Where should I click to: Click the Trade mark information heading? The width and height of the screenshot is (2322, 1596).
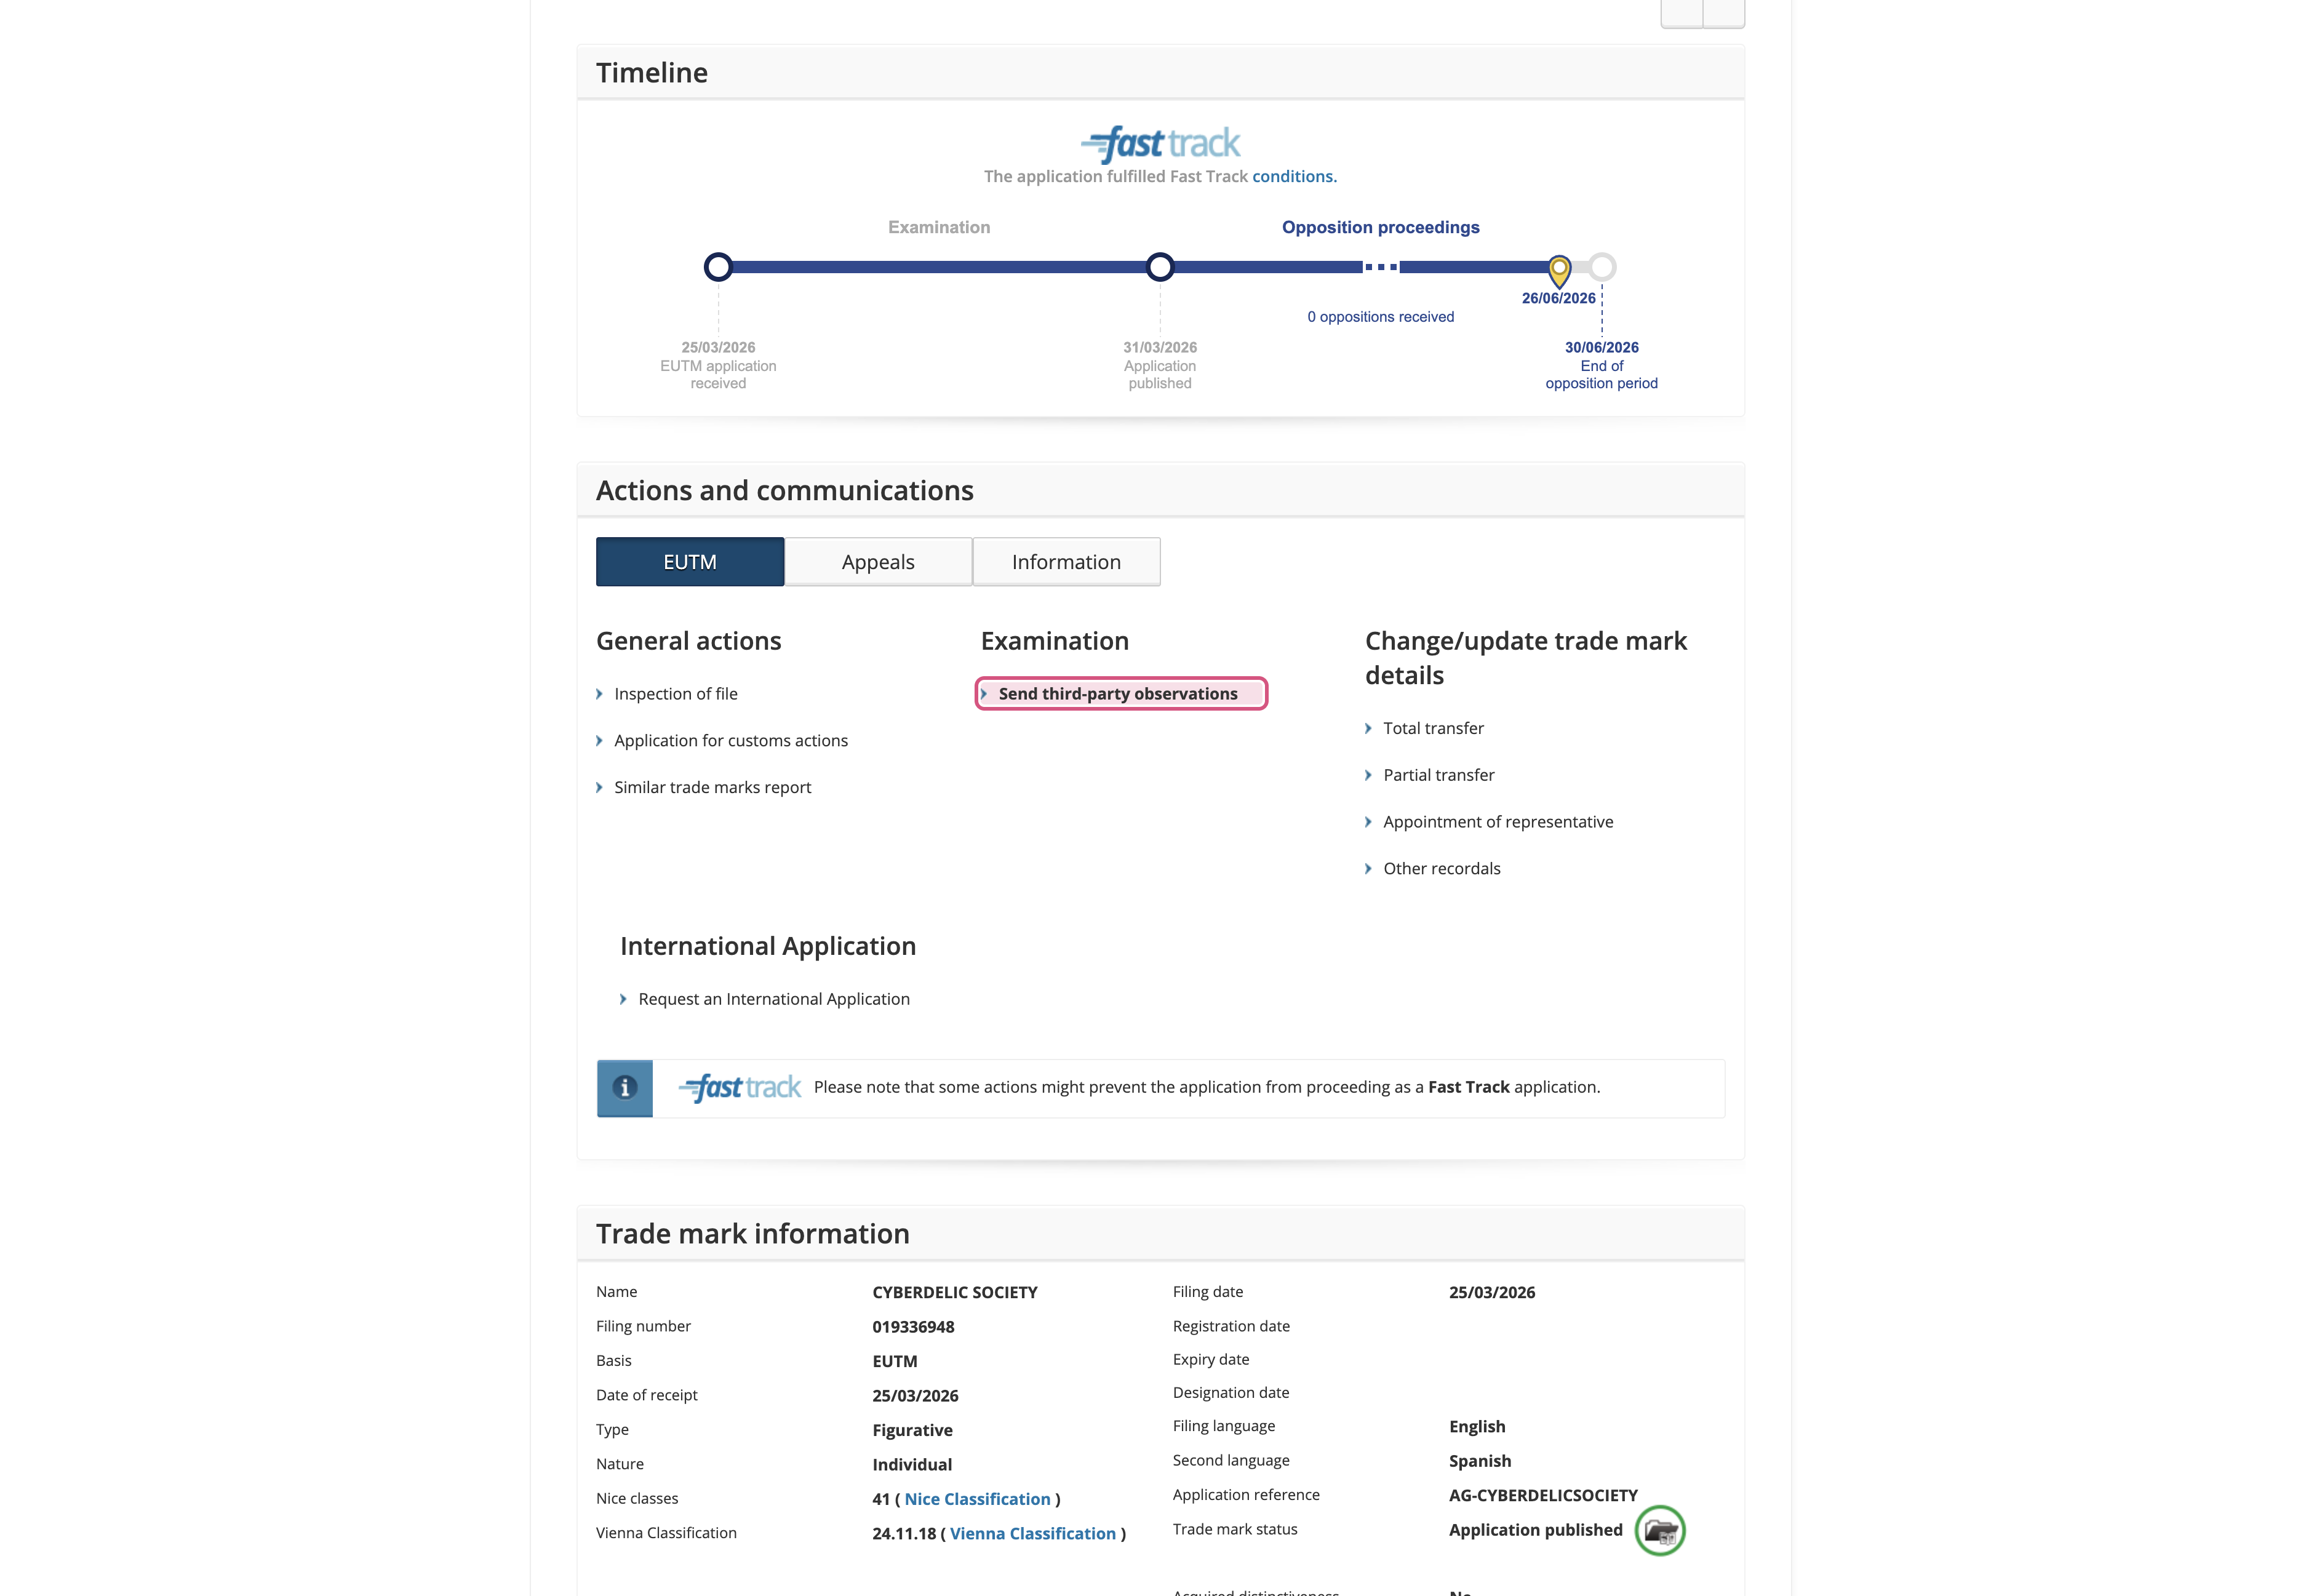(752, 1234)
